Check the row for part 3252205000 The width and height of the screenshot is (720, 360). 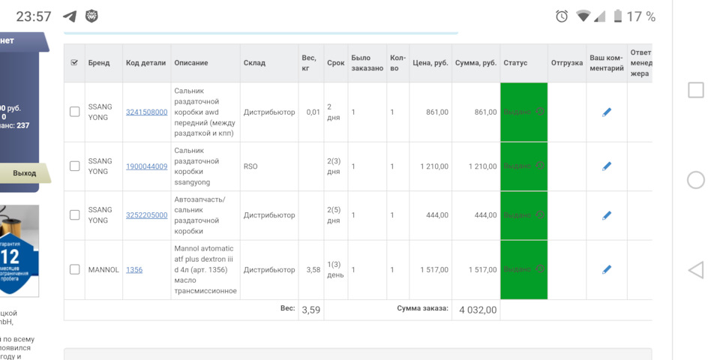[x=74, y=215]
